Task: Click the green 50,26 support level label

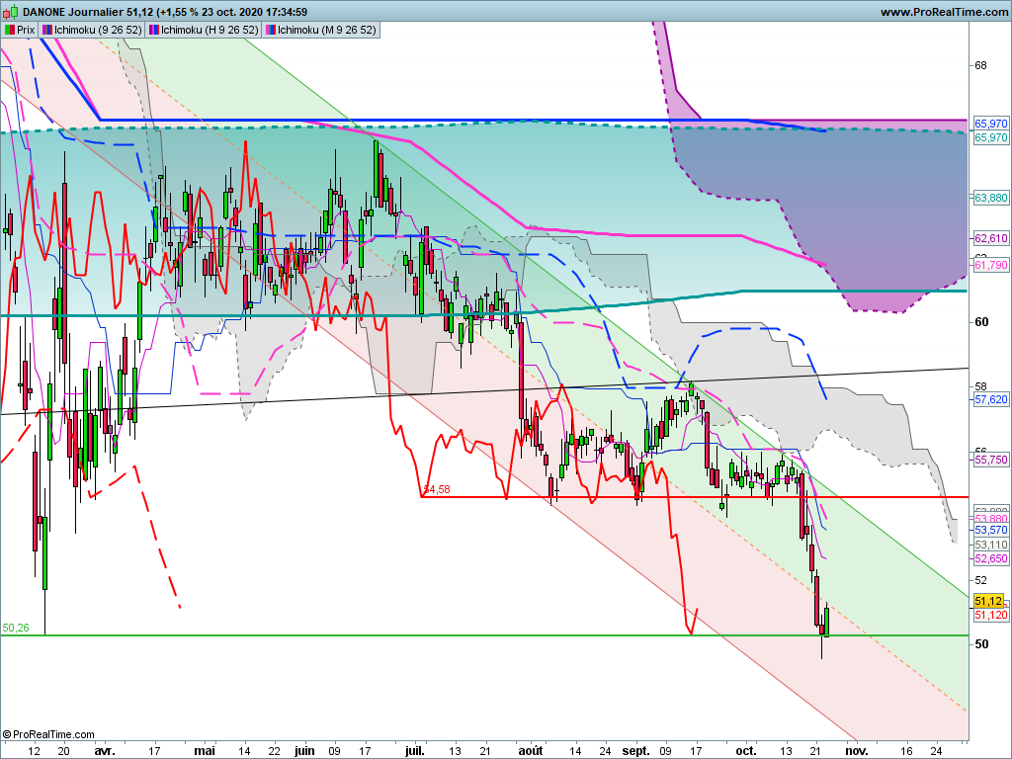Action: [16, 628]
